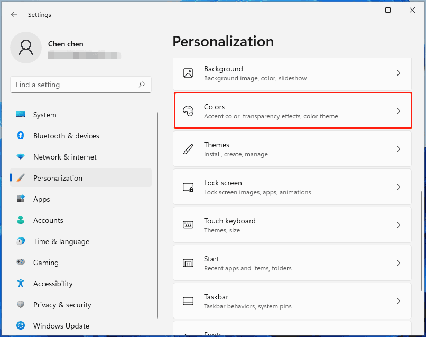
Task: Click the Touch keyboard icon
Action: [x=188, y=224]
